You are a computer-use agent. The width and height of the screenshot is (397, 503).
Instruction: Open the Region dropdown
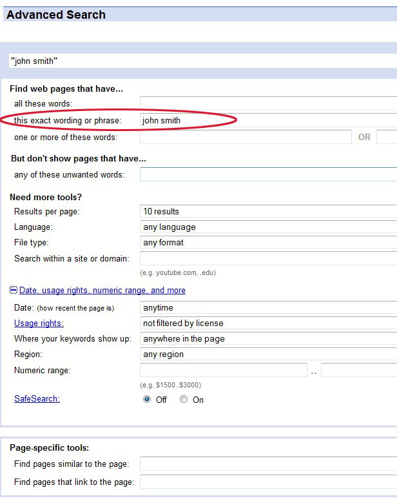coord(268,354)
